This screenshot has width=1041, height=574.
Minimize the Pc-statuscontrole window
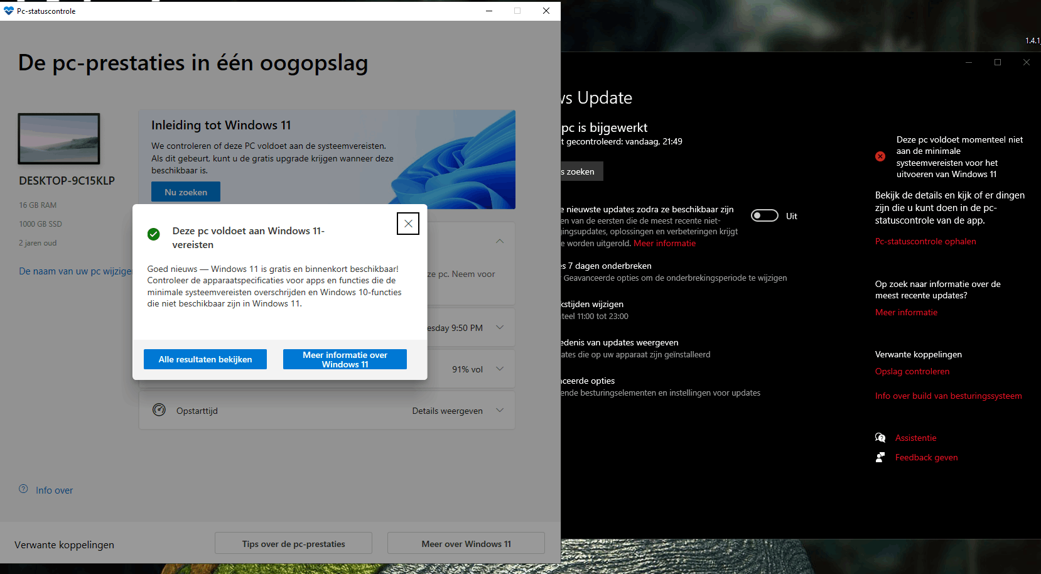(x=488, y=11)
